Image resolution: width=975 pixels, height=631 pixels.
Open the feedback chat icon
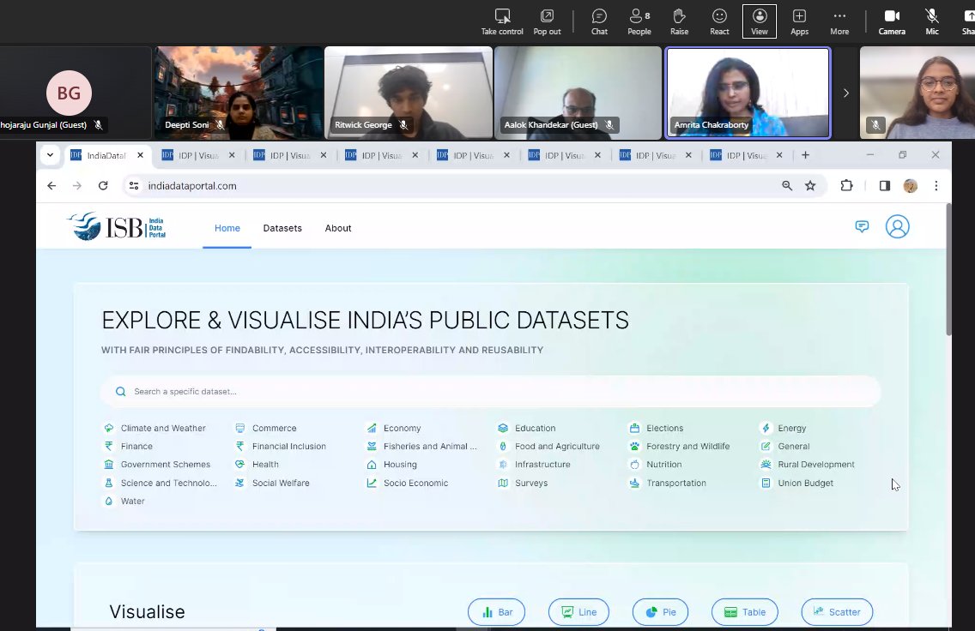(862, 226)
